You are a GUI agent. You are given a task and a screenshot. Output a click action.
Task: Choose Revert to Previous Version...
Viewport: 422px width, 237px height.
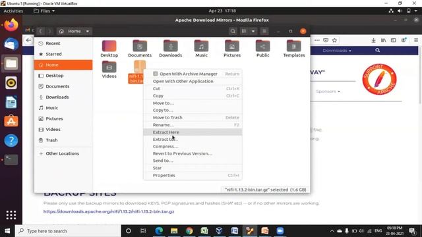[x=193, y=153]
